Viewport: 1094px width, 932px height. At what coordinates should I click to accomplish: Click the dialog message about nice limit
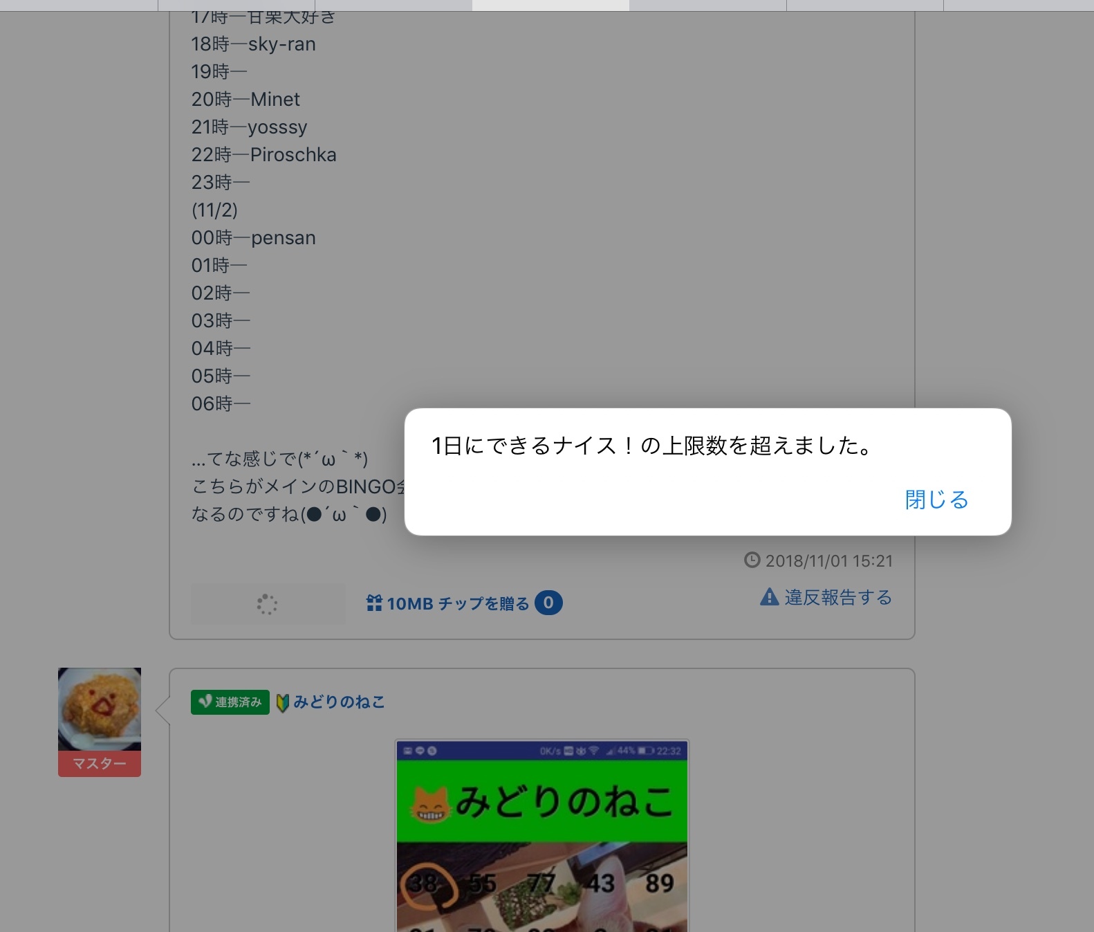pyautogui.click(x=651, y=446)
